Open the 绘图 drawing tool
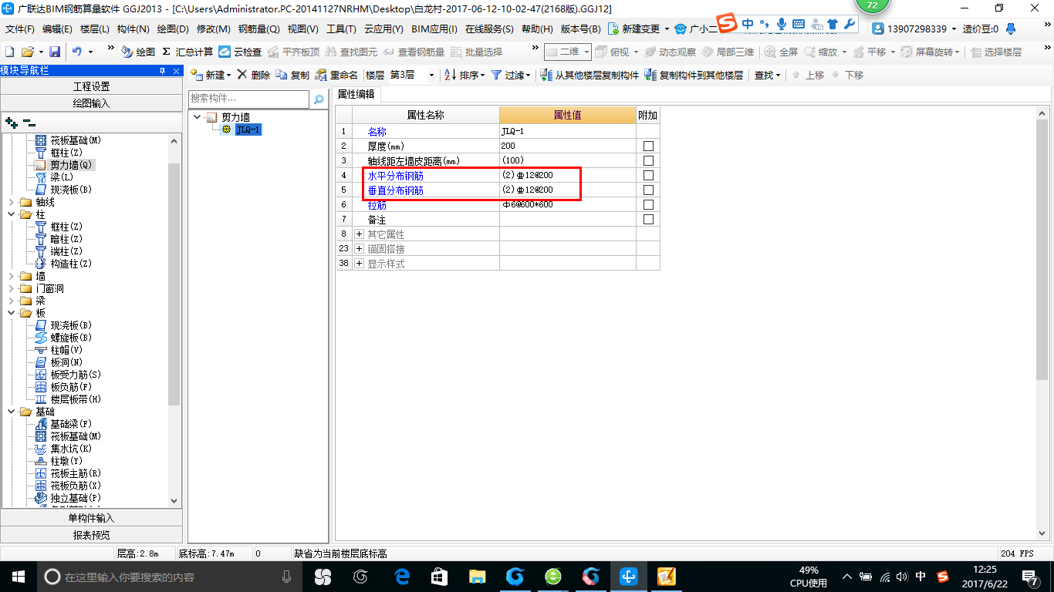Screen dimensions: 1054x592 (139, 52)
